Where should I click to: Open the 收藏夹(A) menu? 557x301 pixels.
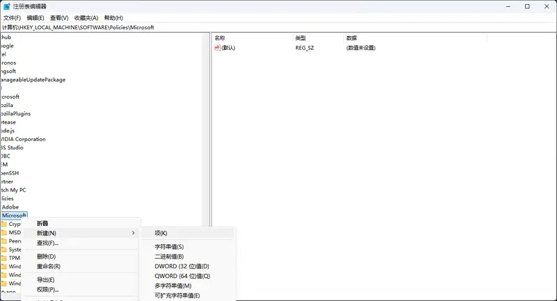pyautogui.click(x=86, y=18)
